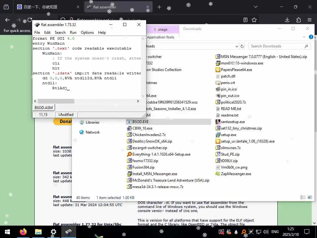Select tD09LV.zip archive
This screenshot has height=238, width=317.
227,161
